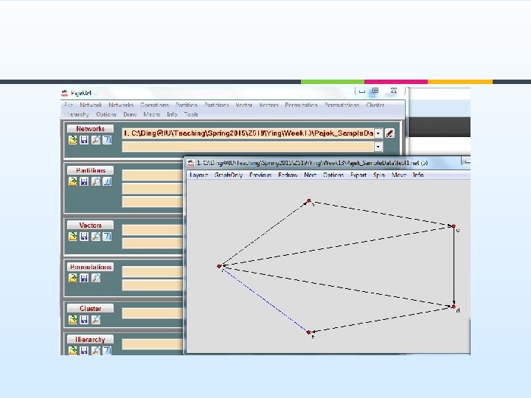View cluster with Cluster magnifier icon
The width and height of the screenshot is (531, 398).
[96, 319]
